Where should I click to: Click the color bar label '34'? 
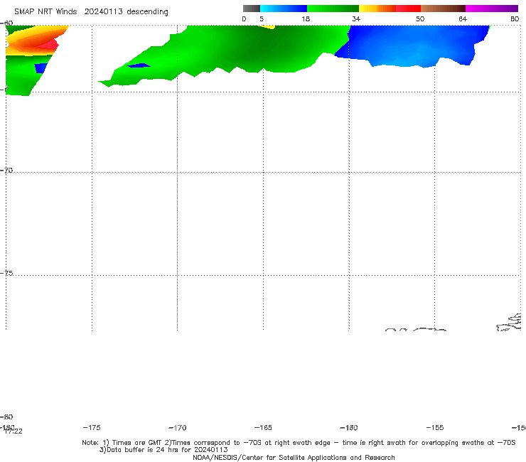[x=356, y=18]
